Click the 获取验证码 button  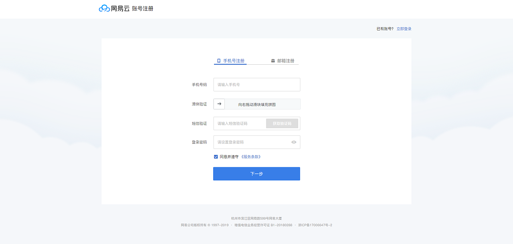(282, 123)
